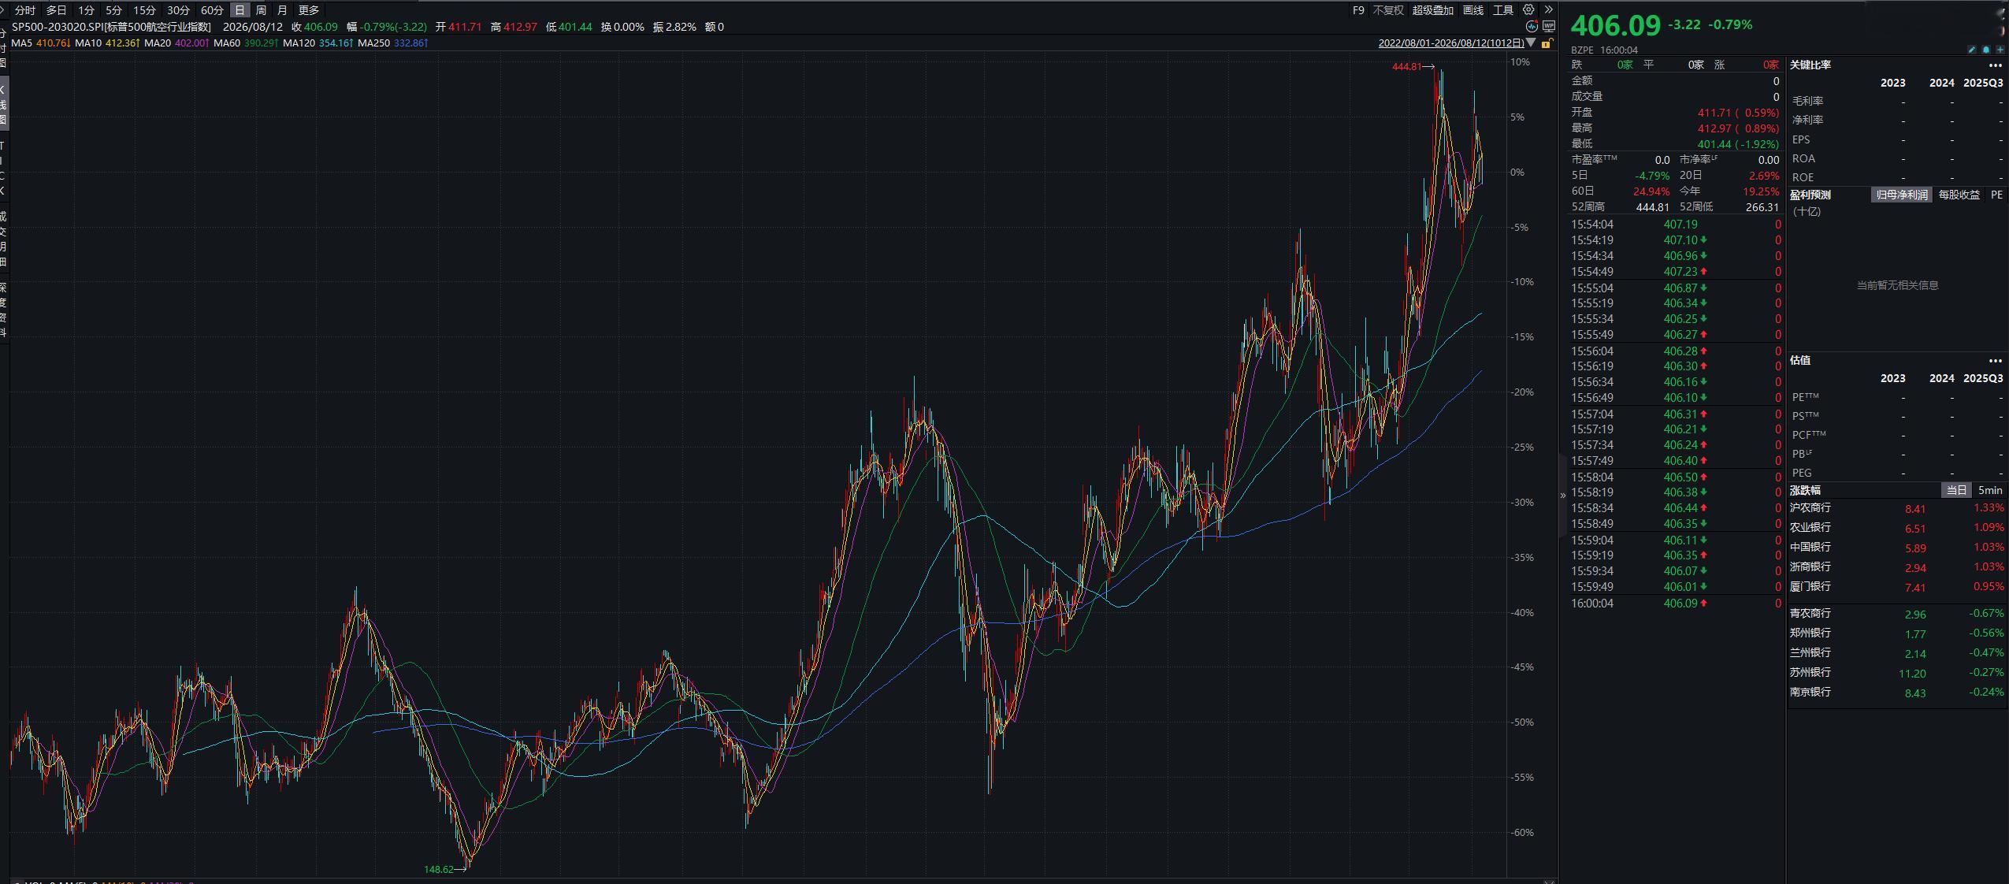Select the 日 daily period
This screenshot has height=884, width=2009.
(240, 10)
